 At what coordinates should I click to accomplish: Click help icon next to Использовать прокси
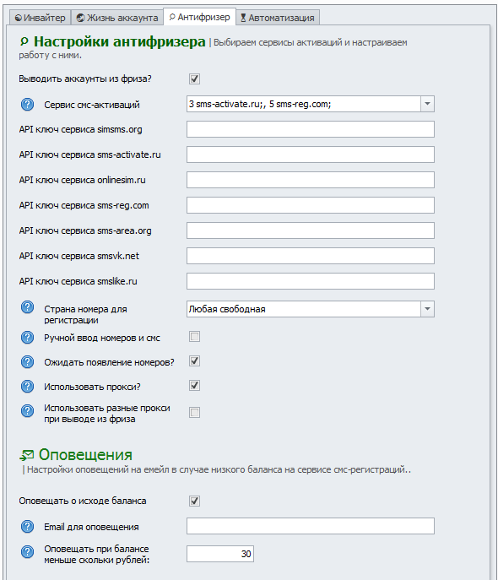[x=27, y=386]
